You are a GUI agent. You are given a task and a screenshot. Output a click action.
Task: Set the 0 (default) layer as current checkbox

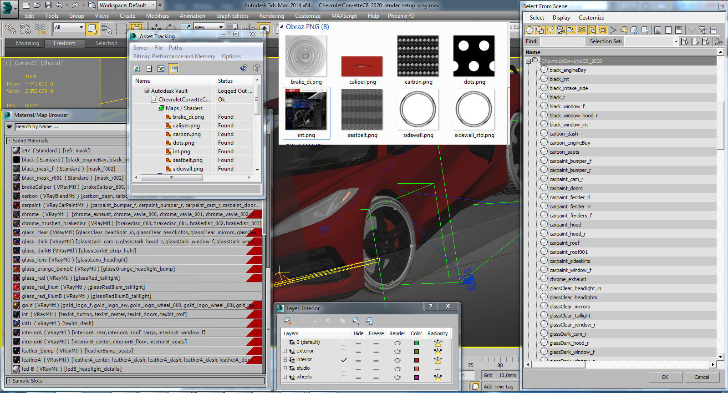pos(343,343)
